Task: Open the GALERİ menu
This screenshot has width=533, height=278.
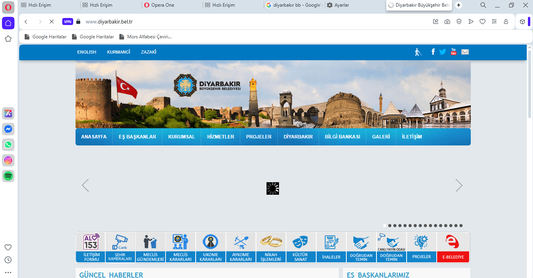Action: point(381,137)
